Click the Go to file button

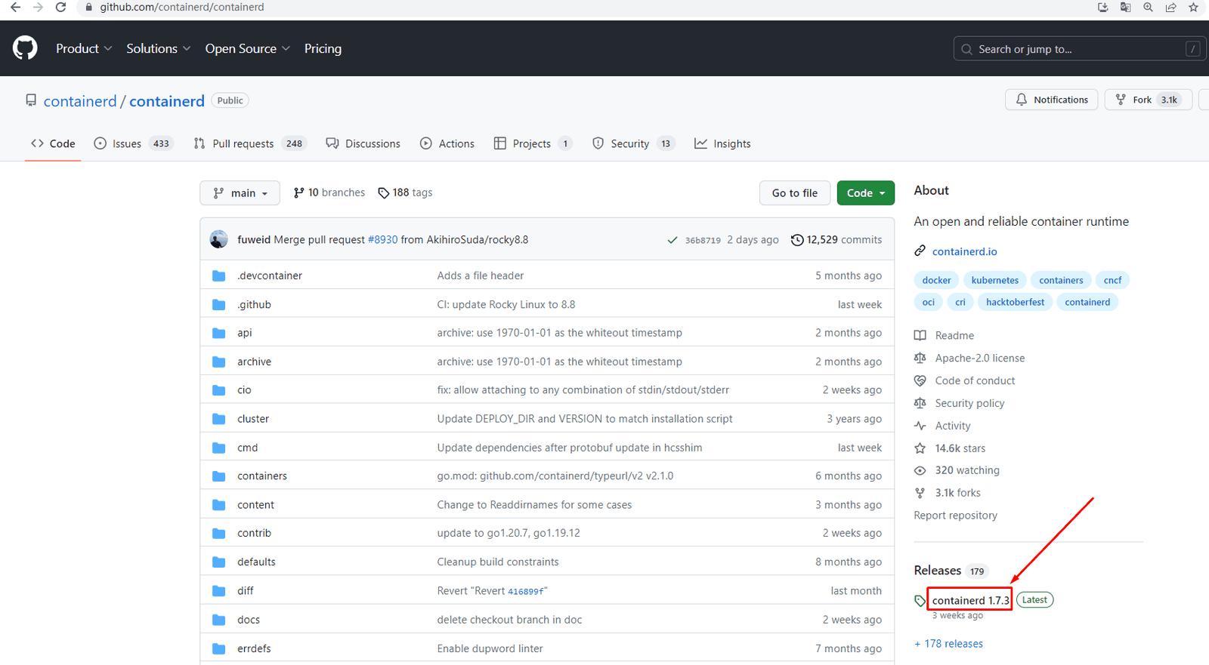[795, 192]
